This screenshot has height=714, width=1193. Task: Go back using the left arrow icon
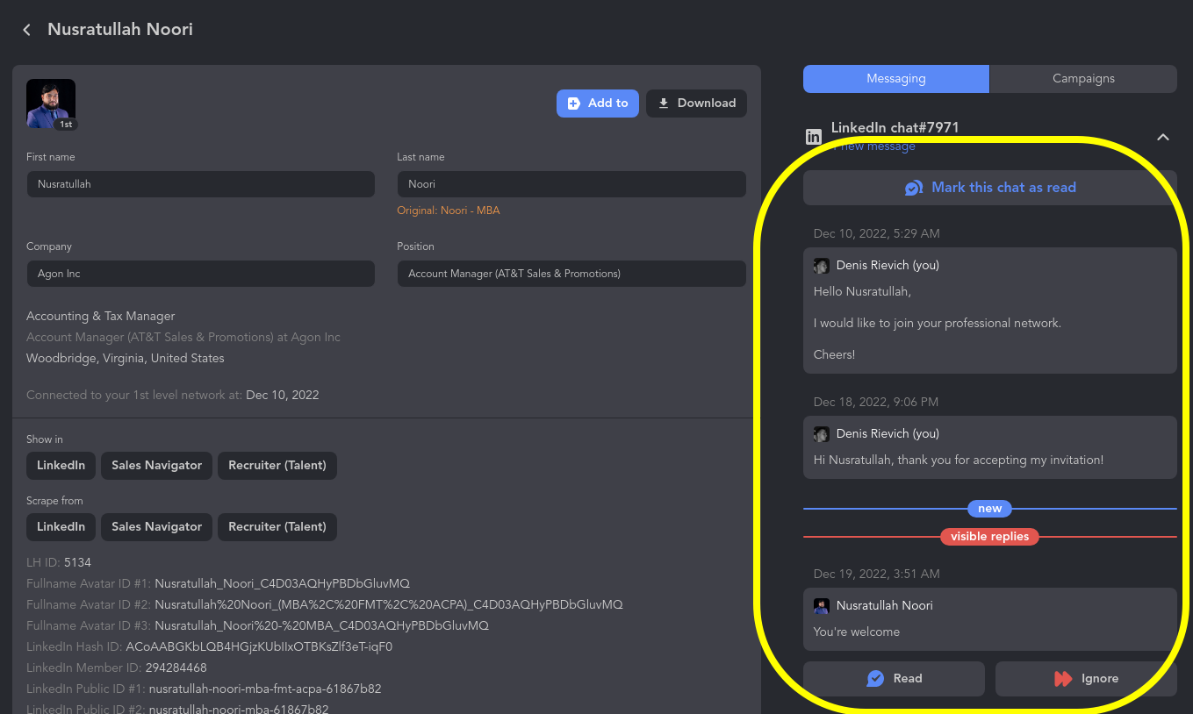26,30
